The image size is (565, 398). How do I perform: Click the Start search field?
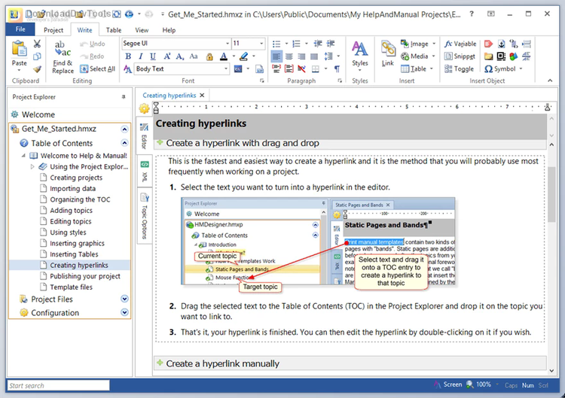[58, 385]
